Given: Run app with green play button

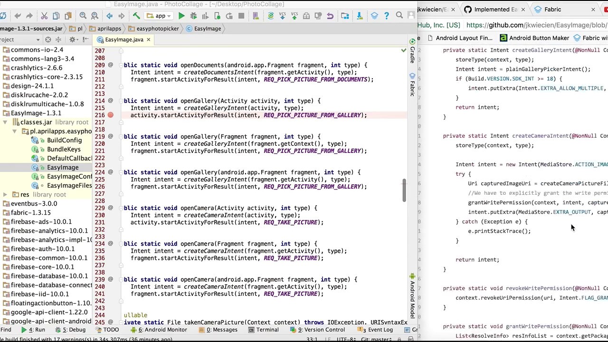Looking at the screenshot, I should click(x=181, y=16).
